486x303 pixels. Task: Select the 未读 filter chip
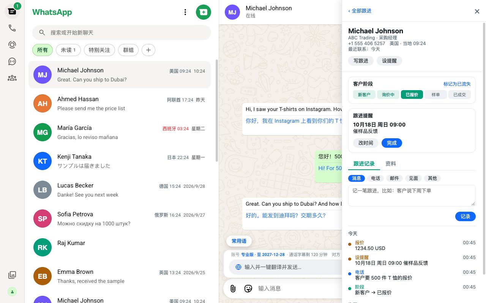[x=68, y=50]
